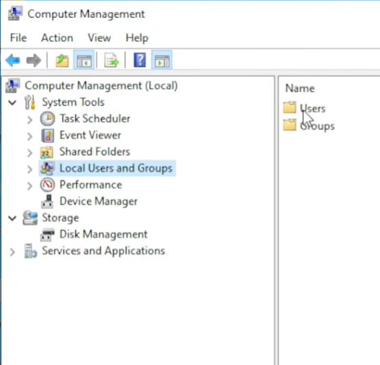Select Local Users and Groups item
This screenshot has height=365, width=380.
[x=116, y=168]
